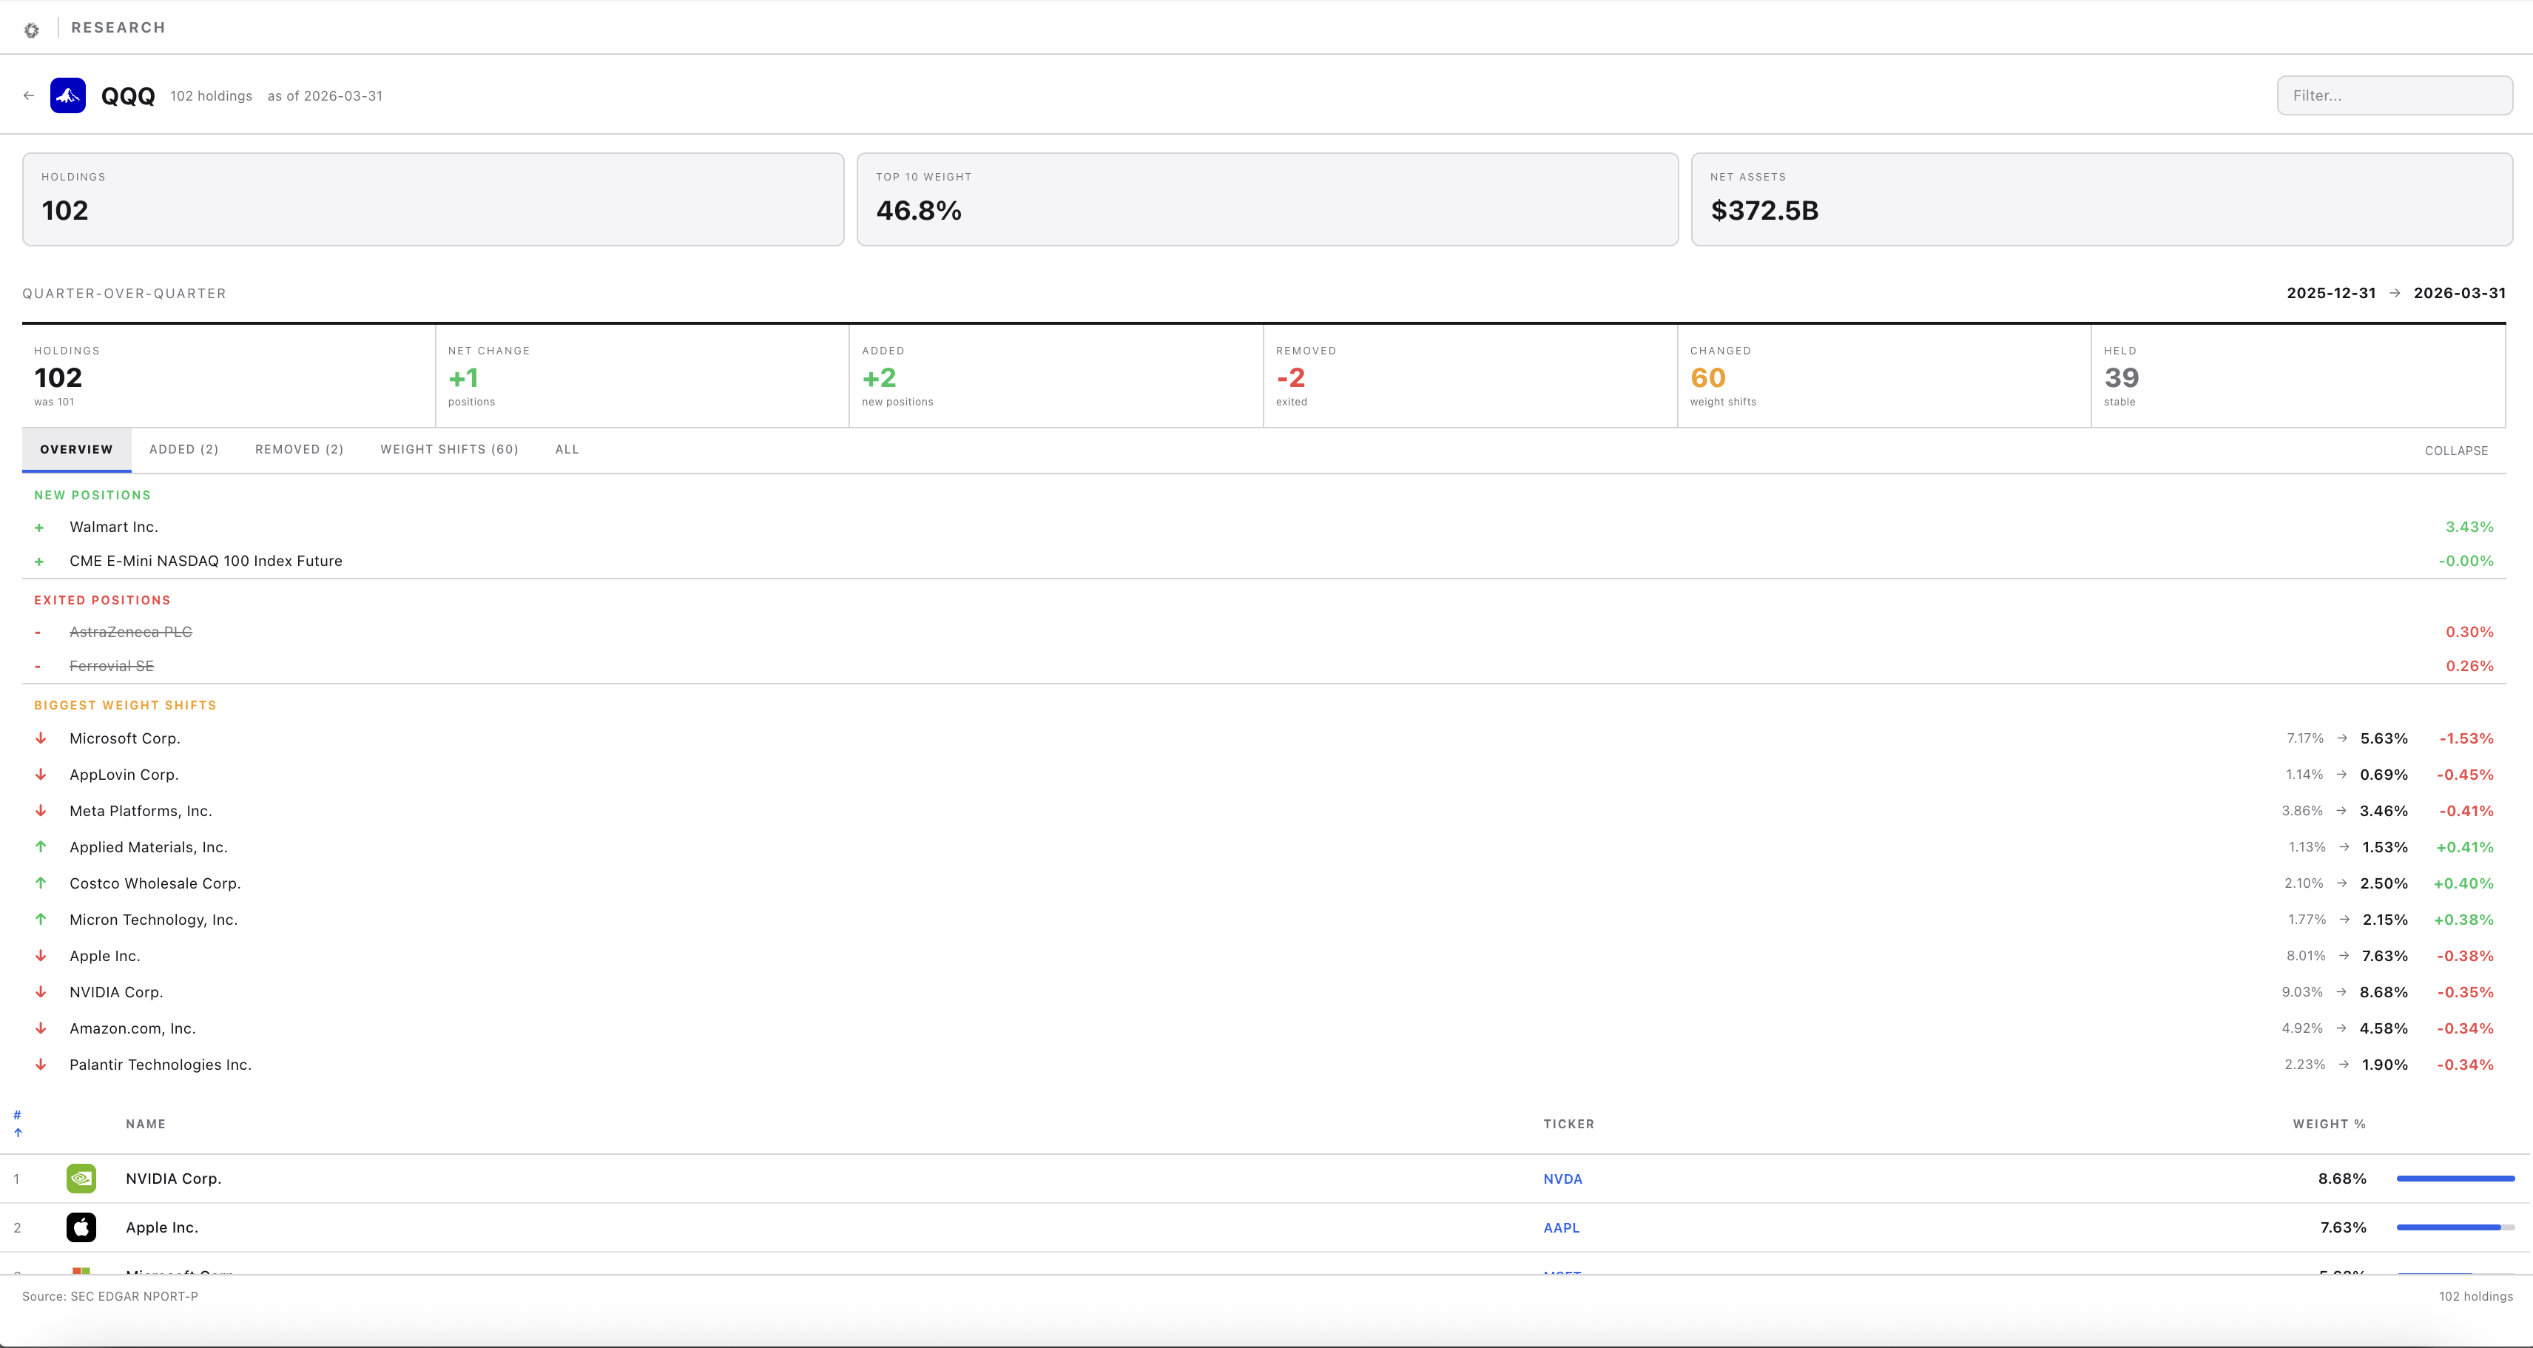Click the up arrow beside Applied Materials
This screenshot has height=1348, width=2533.
coord(40,846)
